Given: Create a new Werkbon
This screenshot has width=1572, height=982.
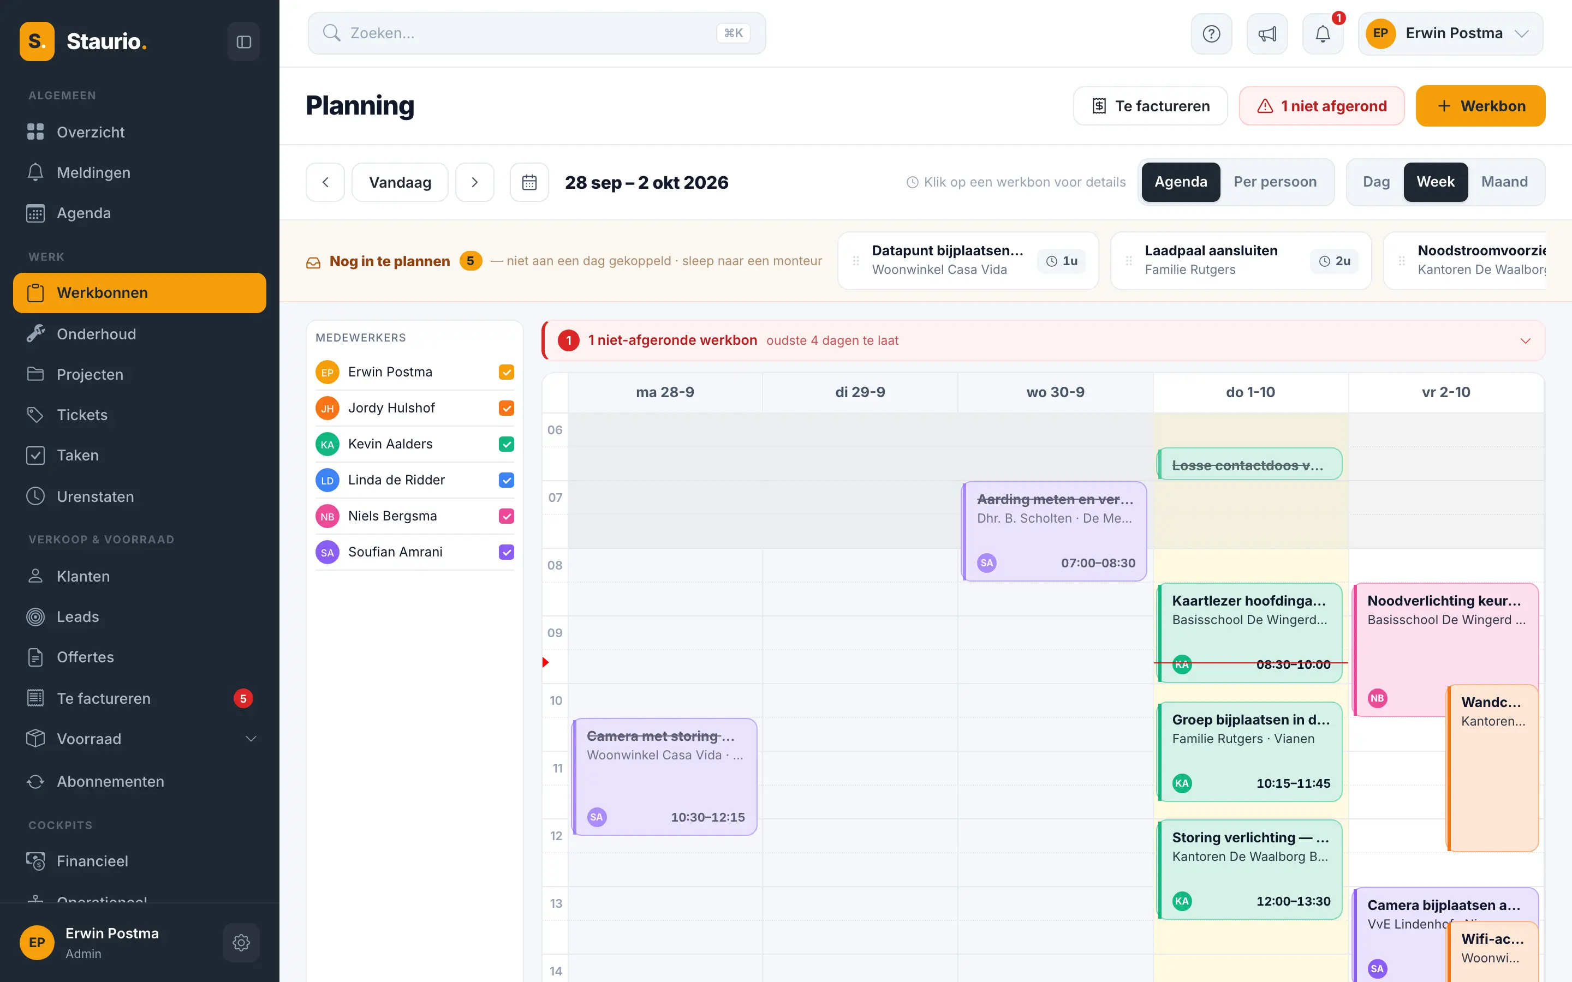Looking at the screenshot, I should tap(1480, 106).
